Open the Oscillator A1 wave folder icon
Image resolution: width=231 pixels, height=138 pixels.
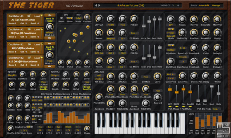click(29, 16)
